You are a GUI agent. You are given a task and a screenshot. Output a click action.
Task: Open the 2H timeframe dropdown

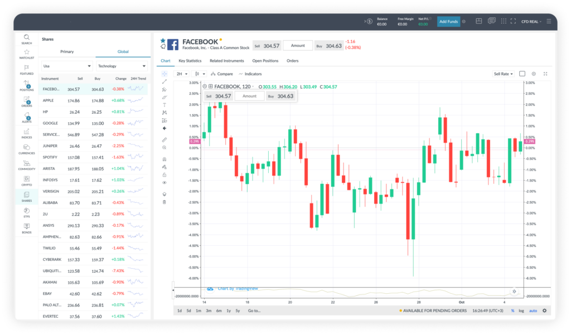coord(182,74)
